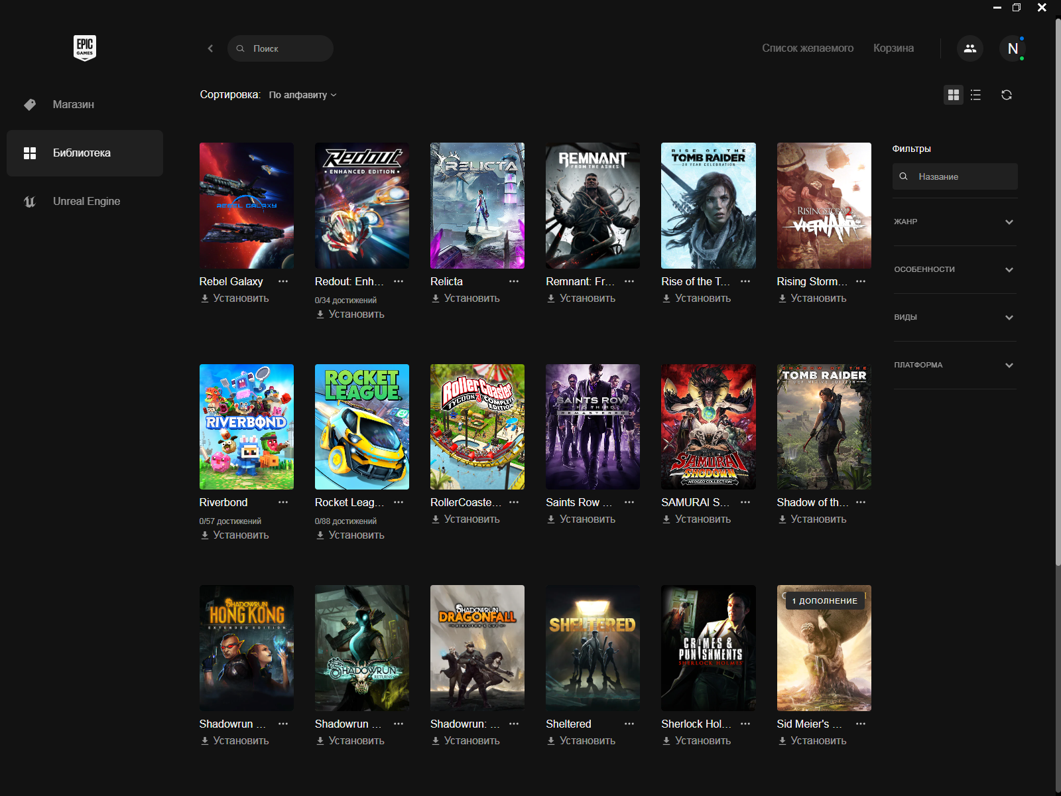Open Корзина cart
The image size is (1061, 796).
pyautogui.click(x=893, y=48)
